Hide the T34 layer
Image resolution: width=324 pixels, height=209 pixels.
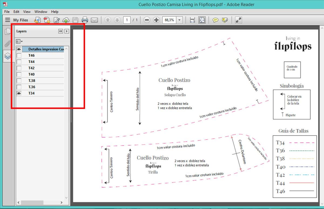(x=19, y=93)
